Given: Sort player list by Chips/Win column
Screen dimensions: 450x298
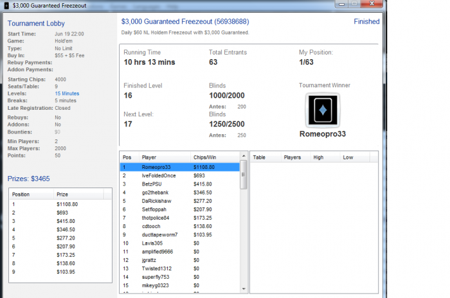Looking at the screenshot, I should pyautogui.click(x=215, y=157).
